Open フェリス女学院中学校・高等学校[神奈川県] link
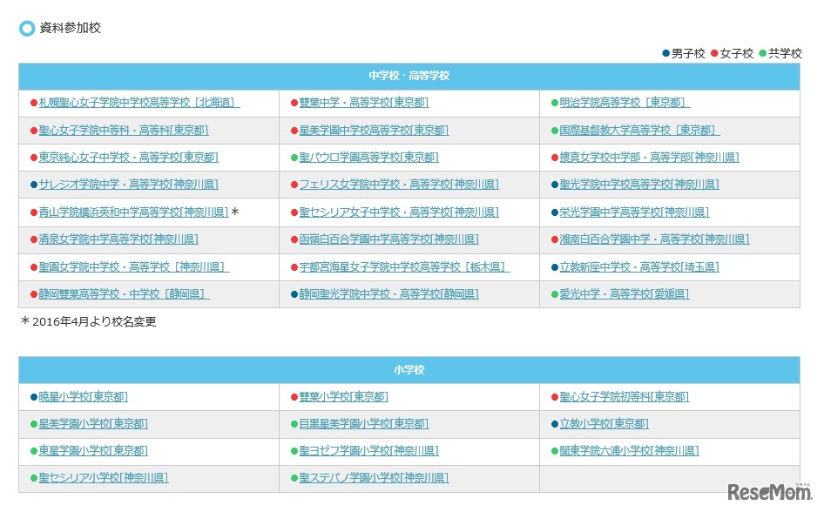Viewport: 824px width, 512px height. 400,185
